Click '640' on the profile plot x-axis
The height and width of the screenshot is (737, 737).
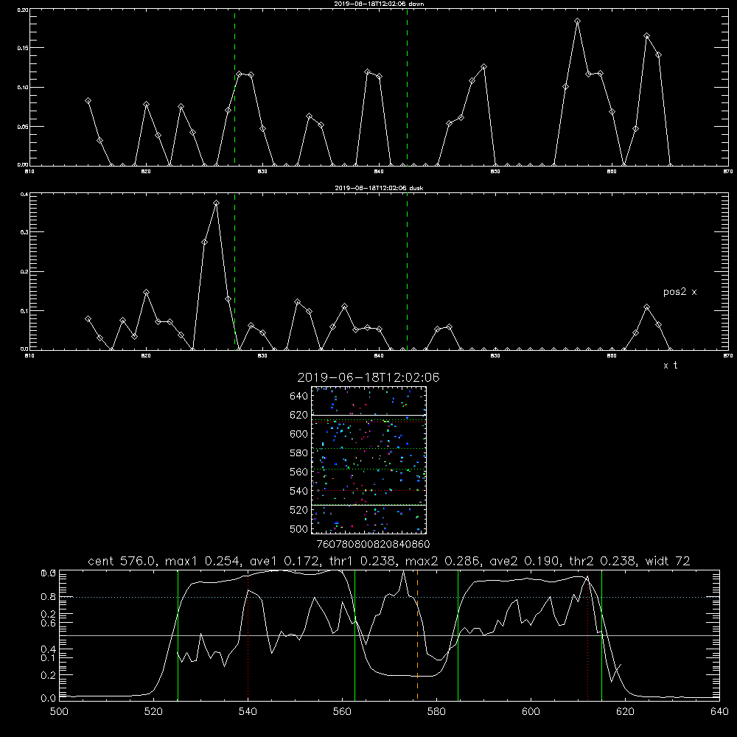pos(719,712)
